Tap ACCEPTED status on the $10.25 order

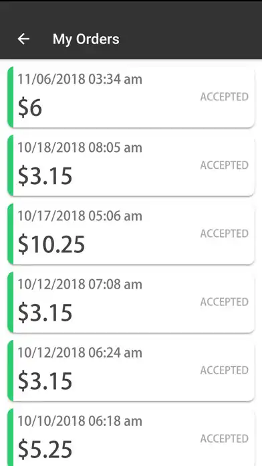click(x=225, y=234)
